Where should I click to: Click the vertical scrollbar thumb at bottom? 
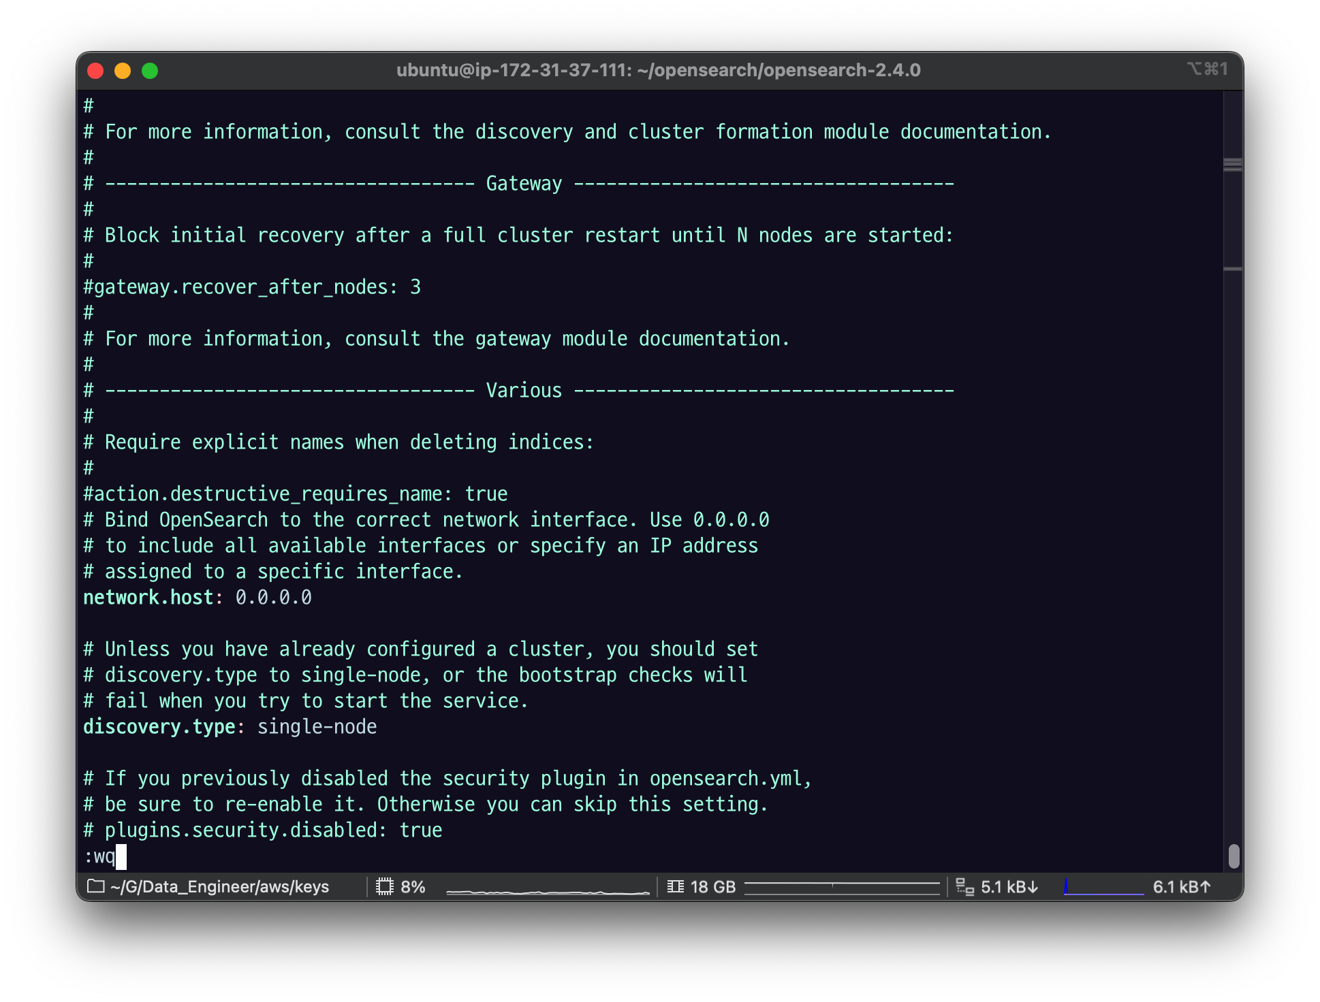click(1233, 856)
